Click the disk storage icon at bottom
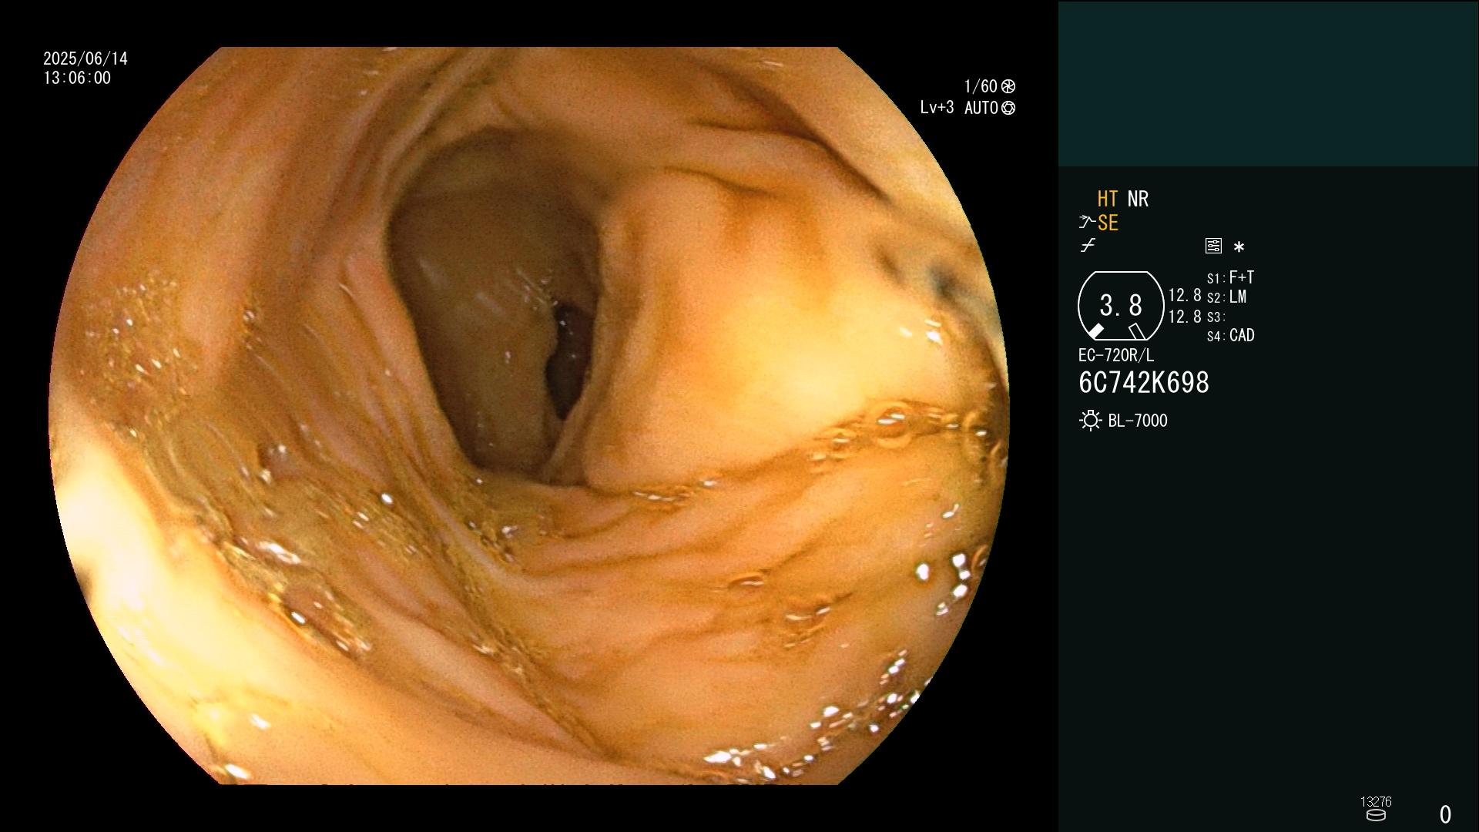The height and width of the screenshot is (832, 1479). (x=1376, y=815)
